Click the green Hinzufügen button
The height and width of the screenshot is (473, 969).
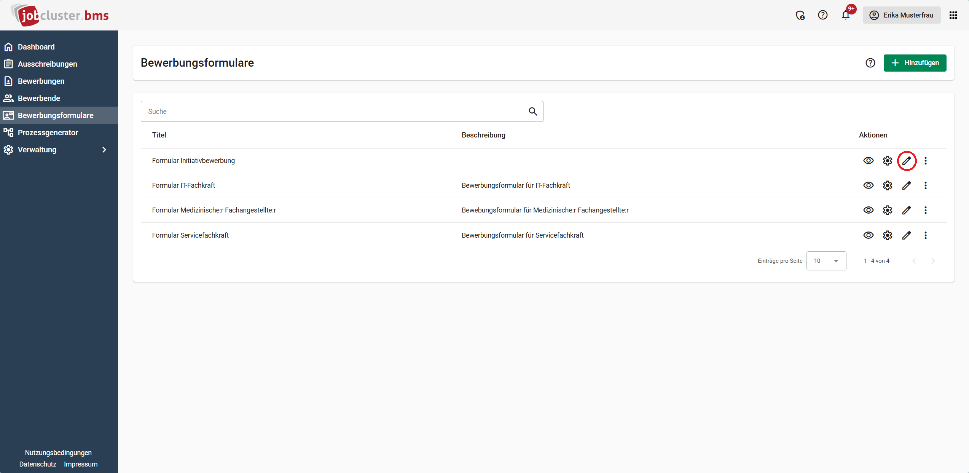click(915, 63)
